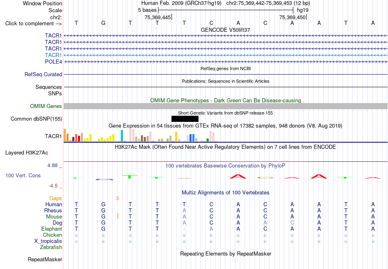Select the Zebrafish alignment row label
This screenshot has width=388, height=269.
tap(51, 247)
